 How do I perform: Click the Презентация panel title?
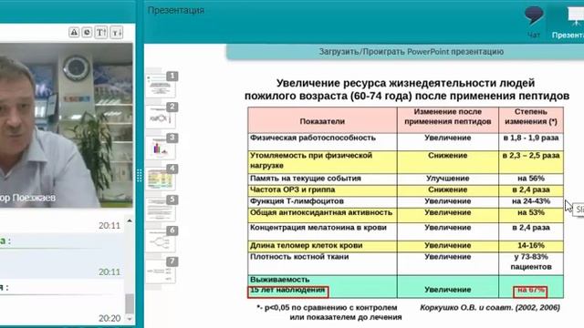pyautogui.click(x=176, y=10)
